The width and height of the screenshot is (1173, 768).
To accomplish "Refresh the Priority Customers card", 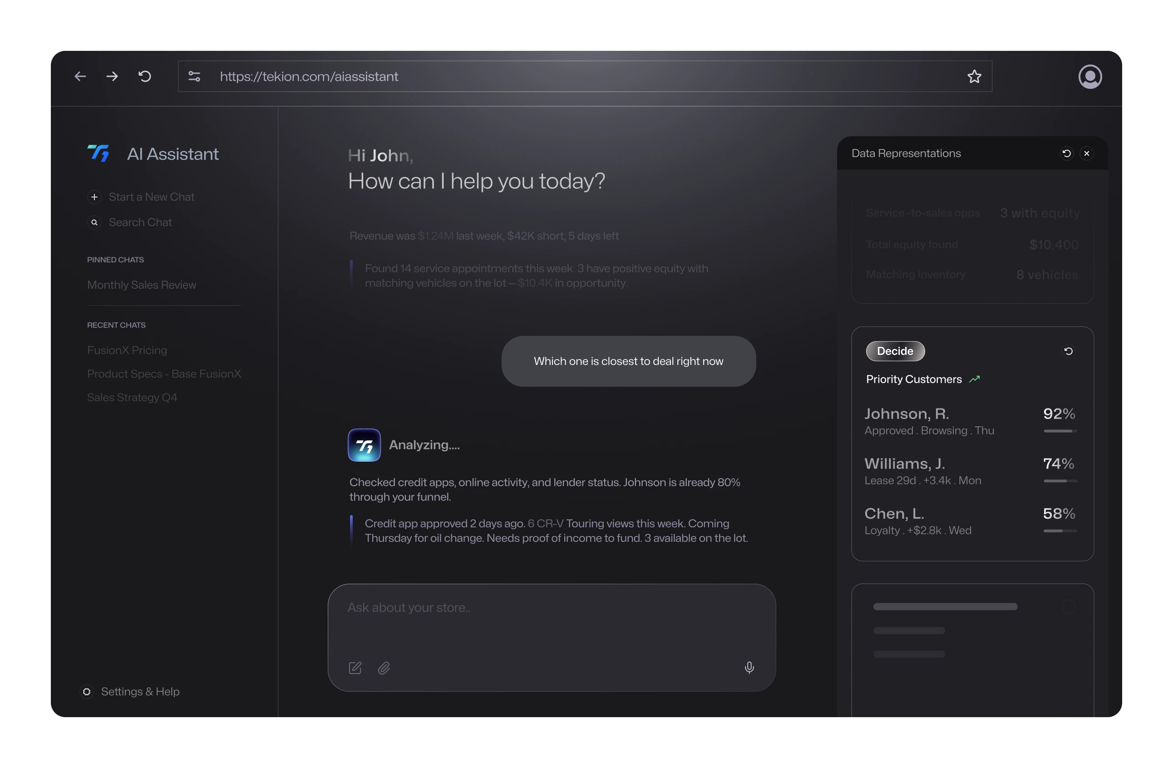I will 1068,351.
